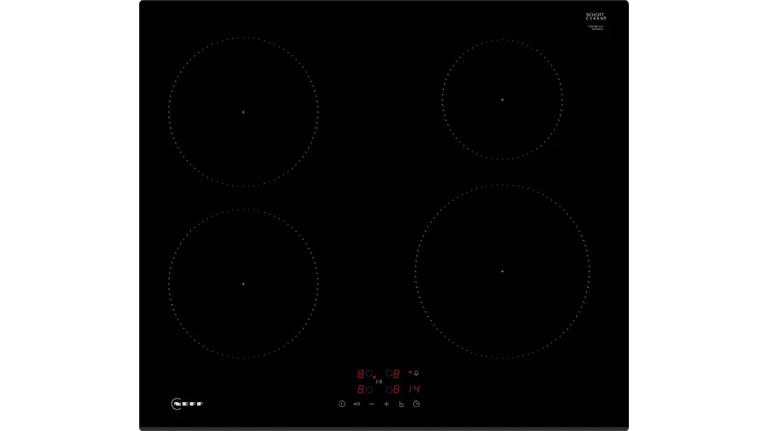Tap the bell alarm indicator icon
The height and width of the screenshot is (431, 768).
[x=416, y=373]
